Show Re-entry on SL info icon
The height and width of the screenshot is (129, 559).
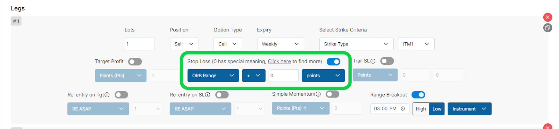pos(208,95)
